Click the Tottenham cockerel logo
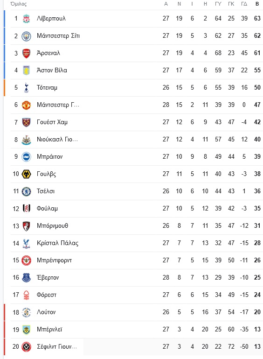 pos(26,88)
